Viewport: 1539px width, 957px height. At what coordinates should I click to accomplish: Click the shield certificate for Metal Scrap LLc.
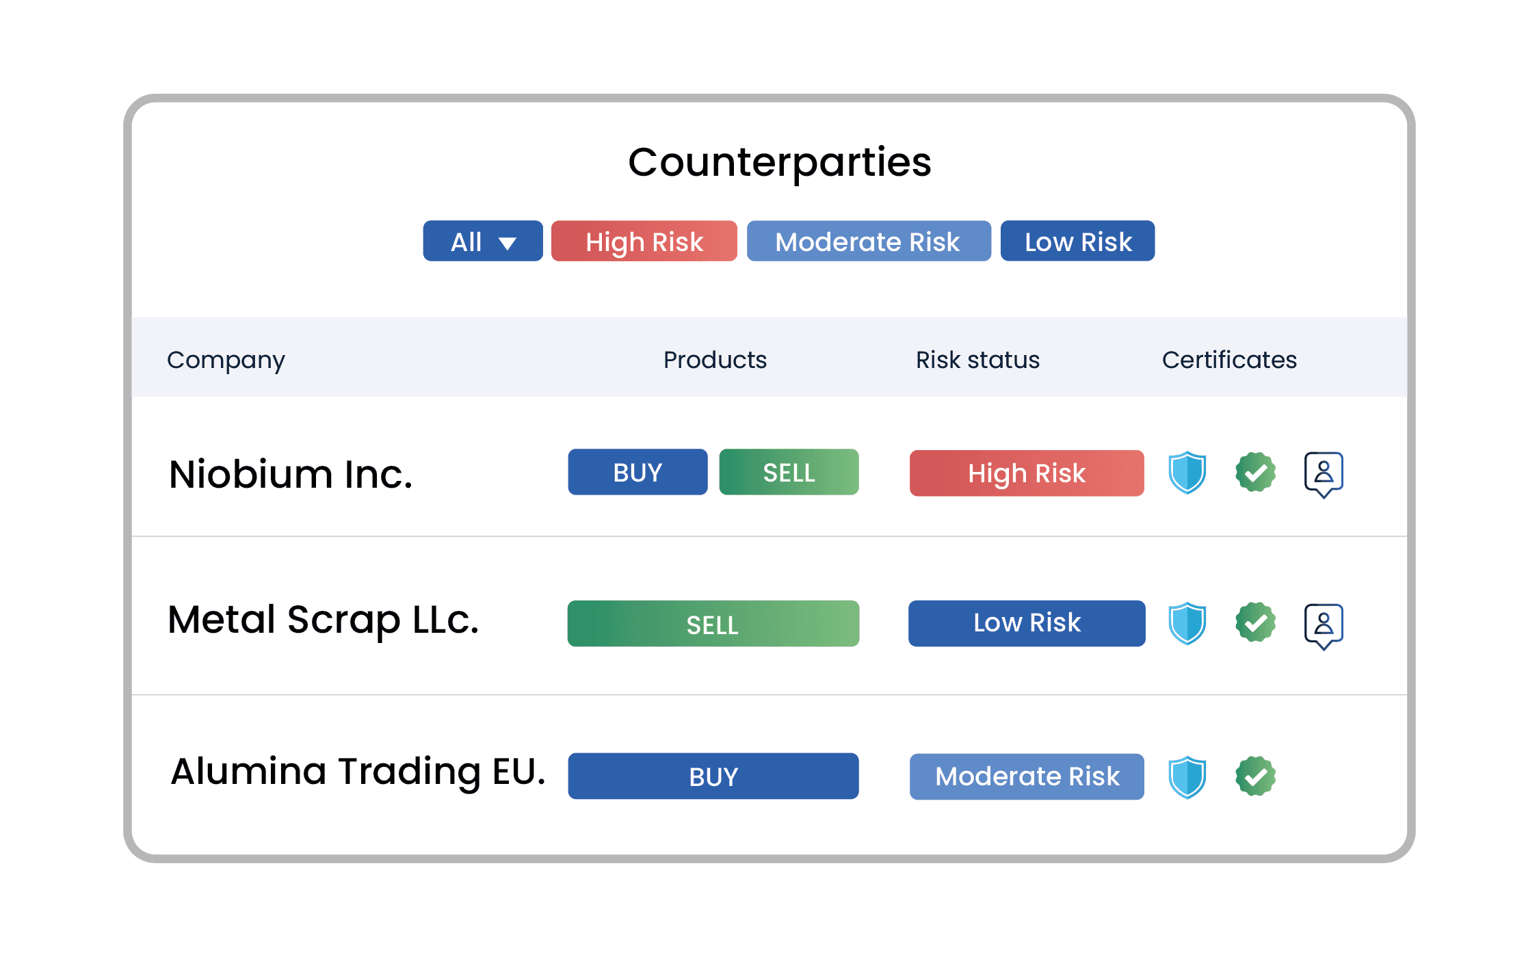(x=1187, y=623)
